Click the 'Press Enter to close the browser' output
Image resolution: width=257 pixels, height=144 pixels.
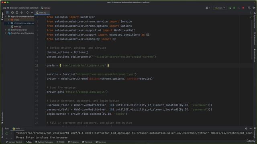42,138
